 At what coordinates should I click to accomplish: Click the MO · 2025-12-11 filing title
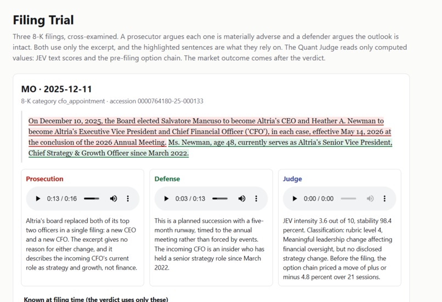click(56, 89)
